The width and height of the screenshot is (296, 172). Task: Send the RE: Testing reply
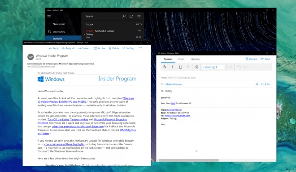265,59
